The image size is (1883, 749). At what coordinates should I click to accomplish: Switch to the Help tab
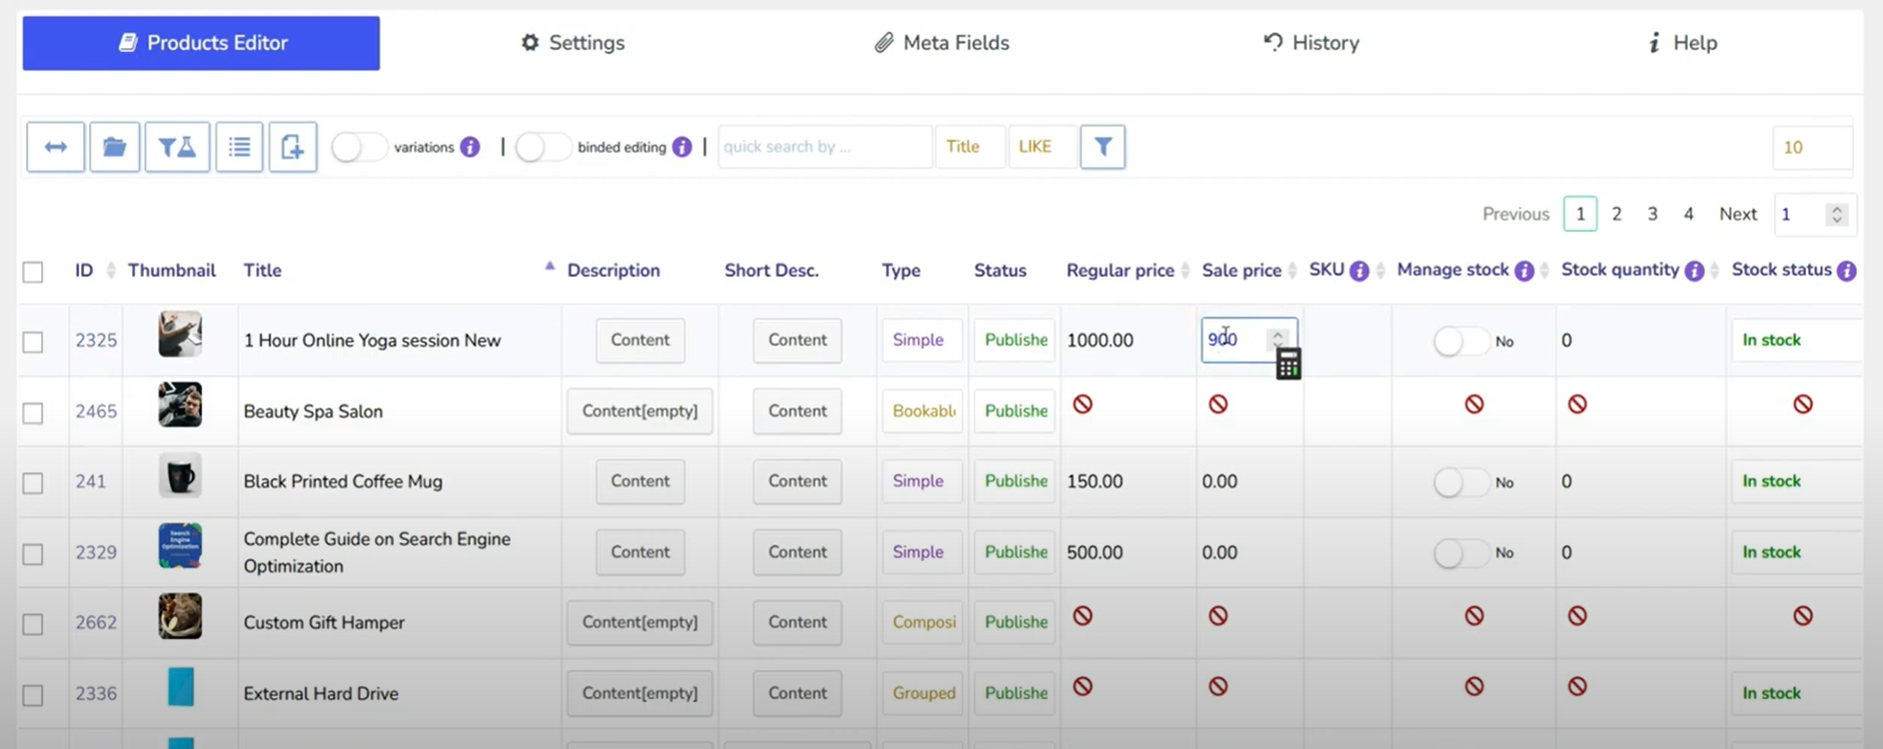1682,43
